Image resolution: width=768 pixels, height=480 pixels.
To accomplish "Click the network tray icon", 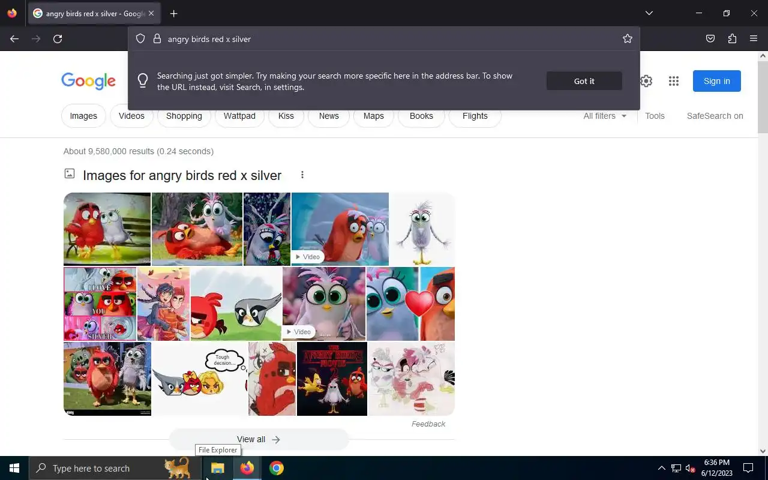I will [x=676, y=469].
